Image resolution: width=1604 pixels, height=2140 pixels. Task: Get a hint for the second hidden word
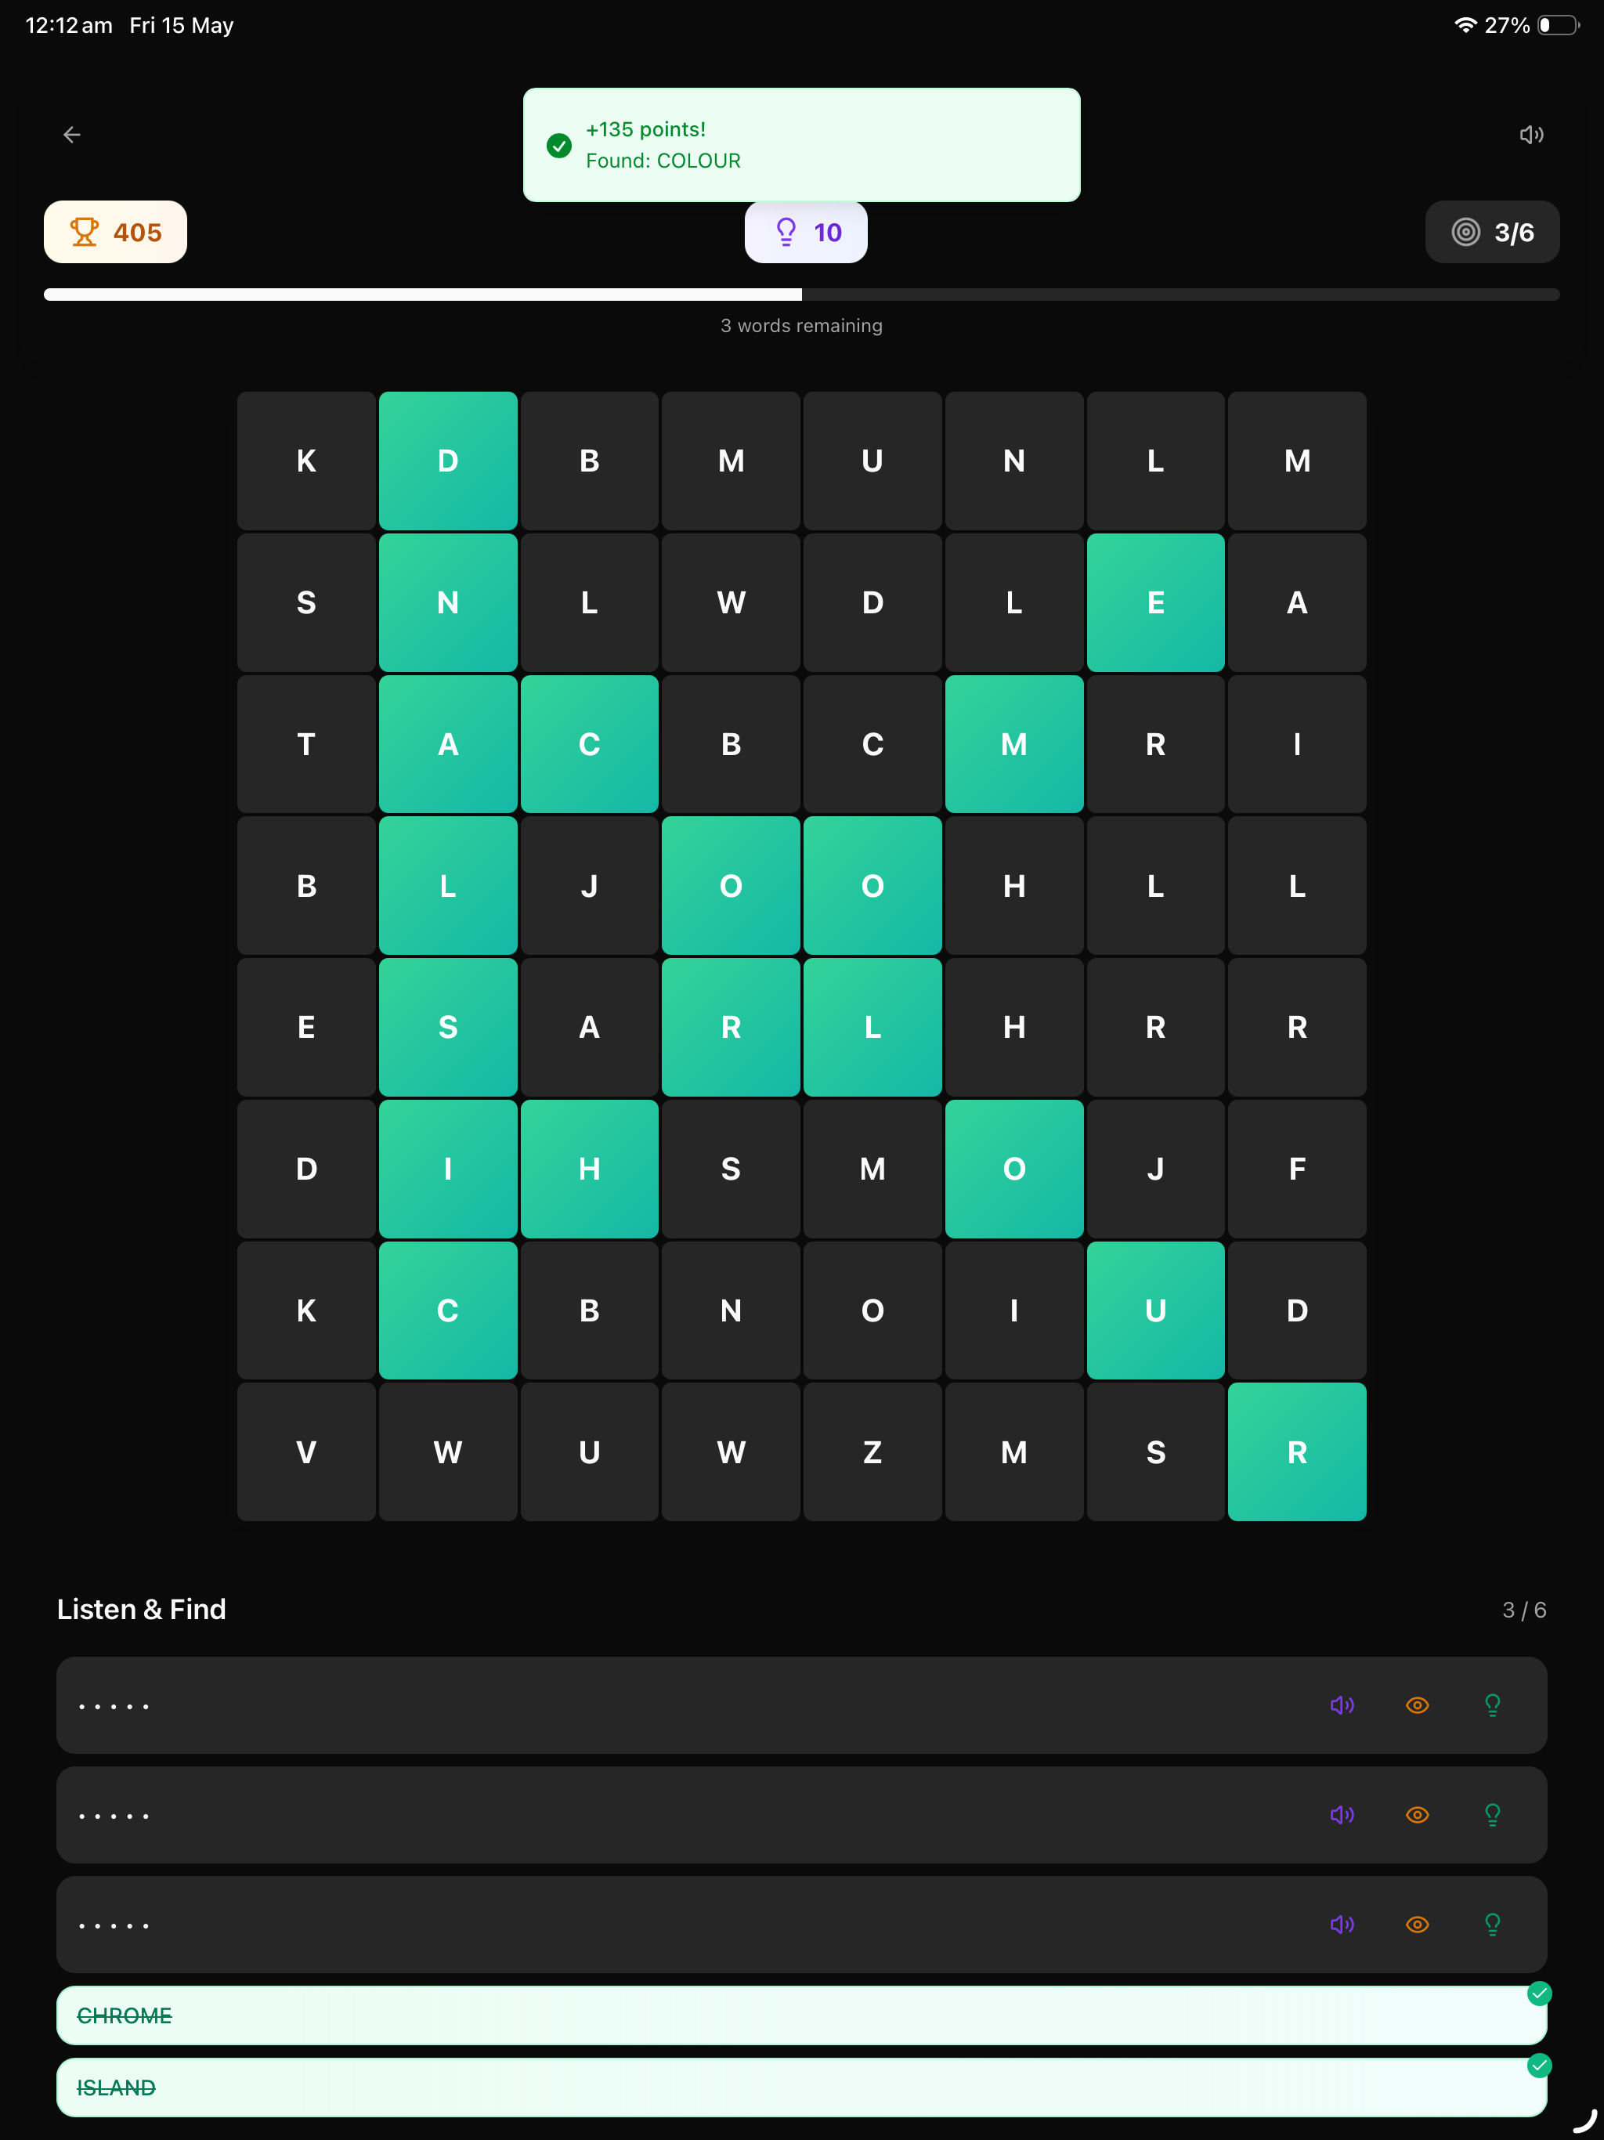click(x=1493, y=1814)
